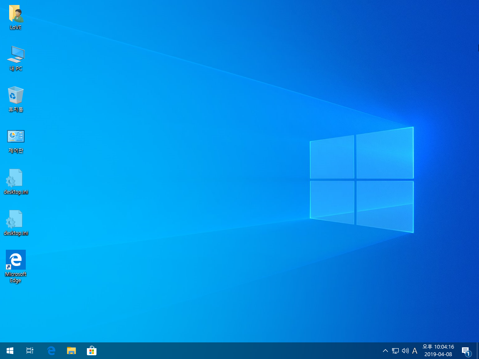Select the 내 PC desktop icon
Screen dimensions: 479x359
pyautogui.click(x=15, y=58)
